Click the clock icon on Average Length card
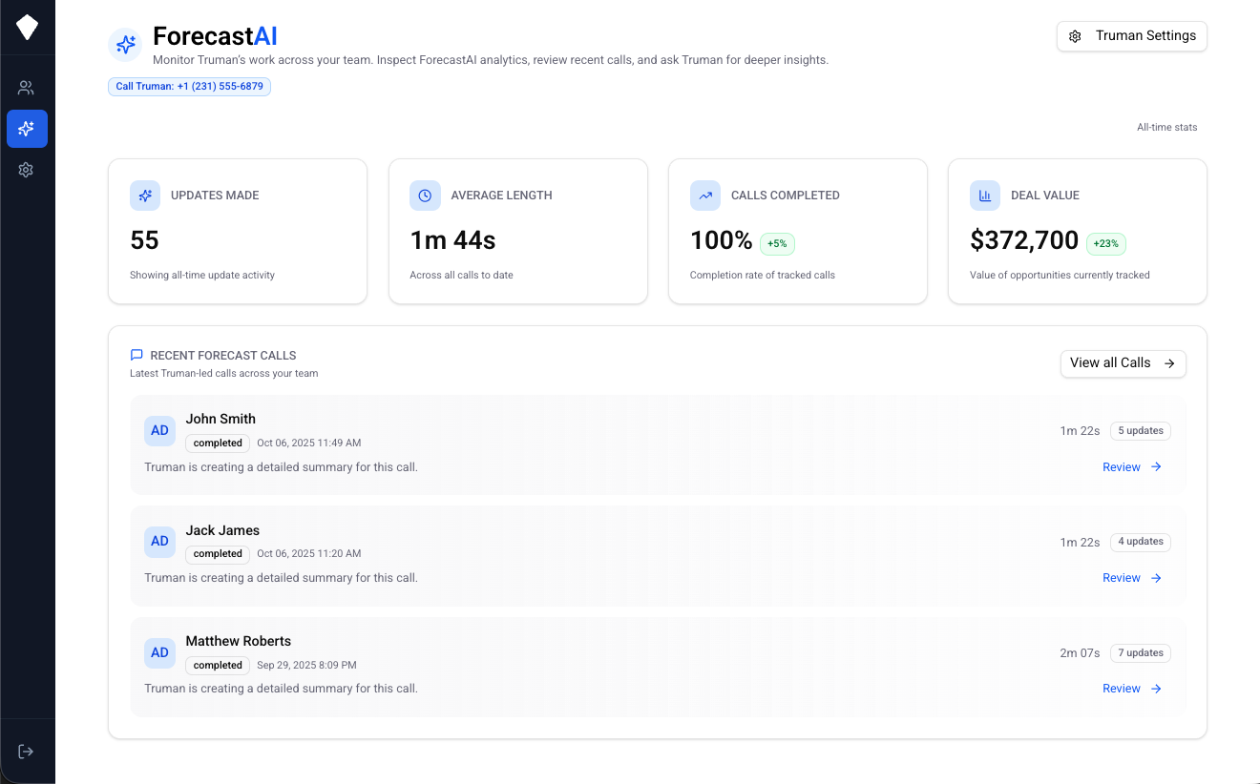The image size is (1260, 784). (x=425, y=195)
